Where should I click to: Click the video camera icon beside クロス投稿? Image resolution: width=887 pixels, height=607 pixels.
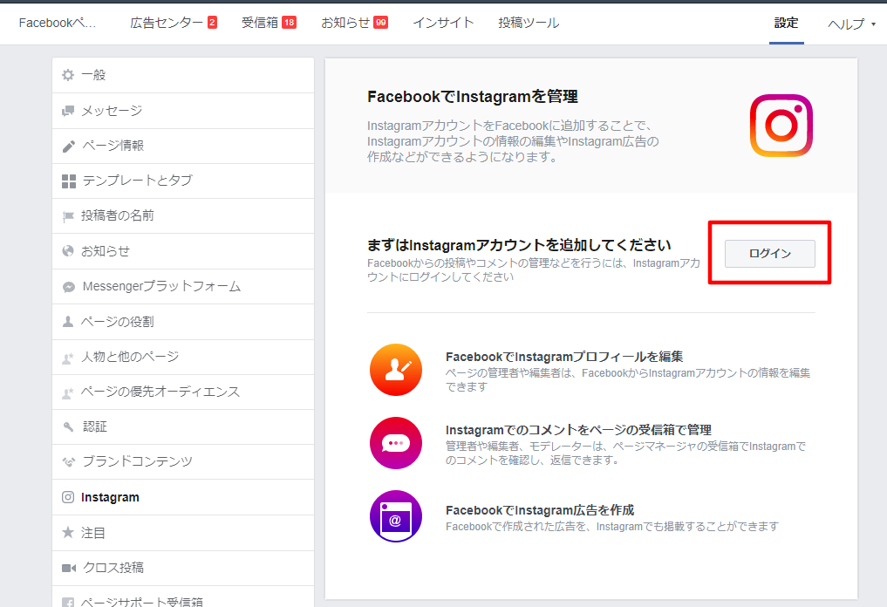pos(68,568)
